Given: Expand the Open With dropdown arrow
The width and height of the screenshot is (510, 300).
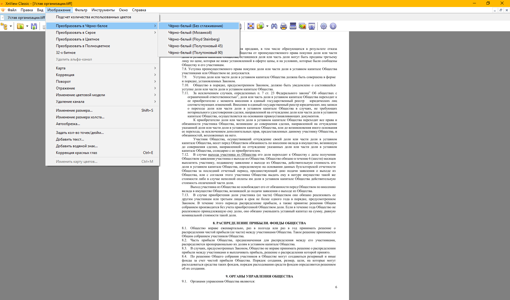Looking at the screenshot, I should pos(267,26).
